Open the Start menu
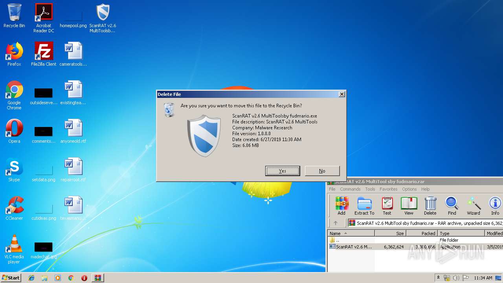 coord(11,277)
